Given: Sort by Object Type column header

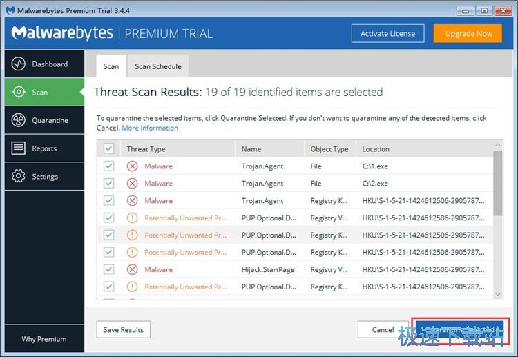Looking at the screenshot, I should tap(329, 148).
